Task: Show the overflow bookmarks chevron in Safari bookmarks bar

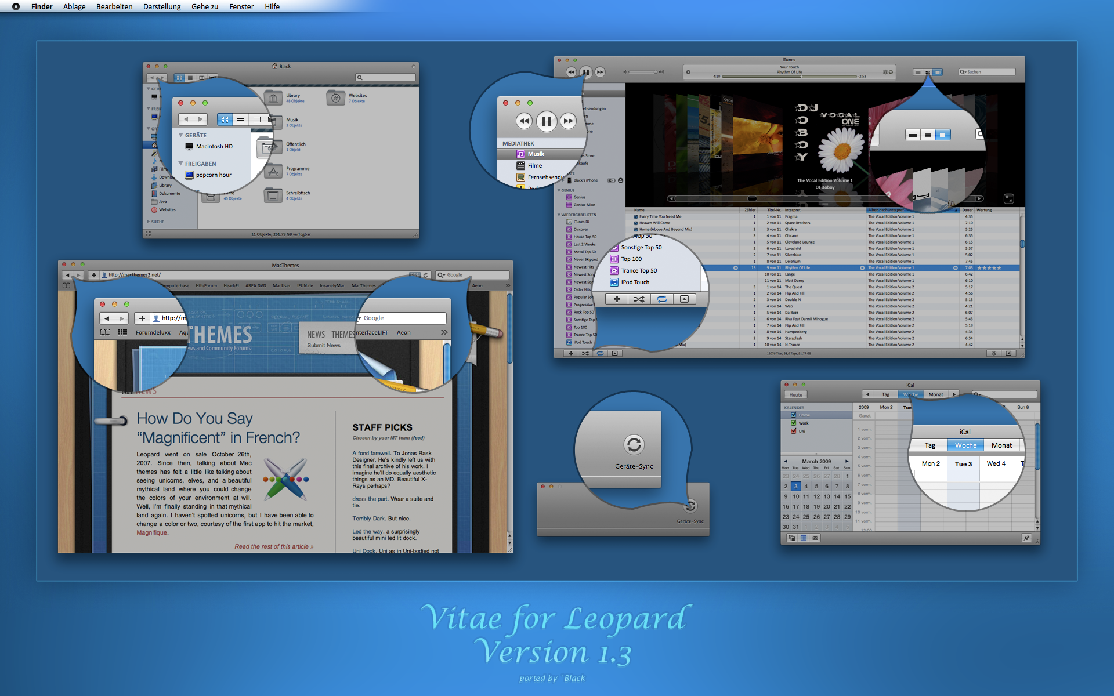Action: coord(508,285)
